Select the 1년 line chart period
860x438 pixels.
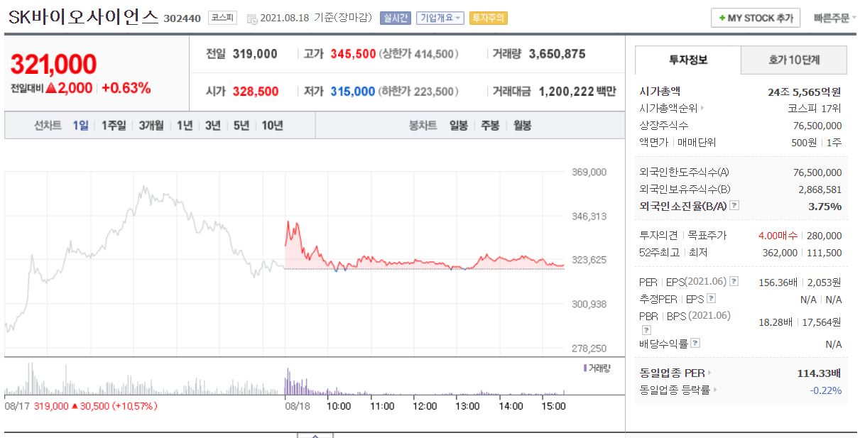coord(185,126)
